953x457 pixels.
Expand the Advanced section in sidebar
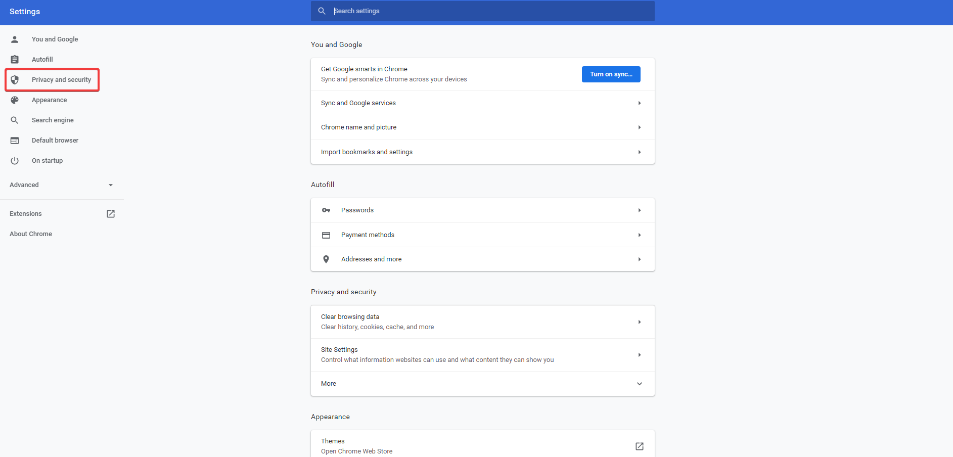(x=111, y=185)
